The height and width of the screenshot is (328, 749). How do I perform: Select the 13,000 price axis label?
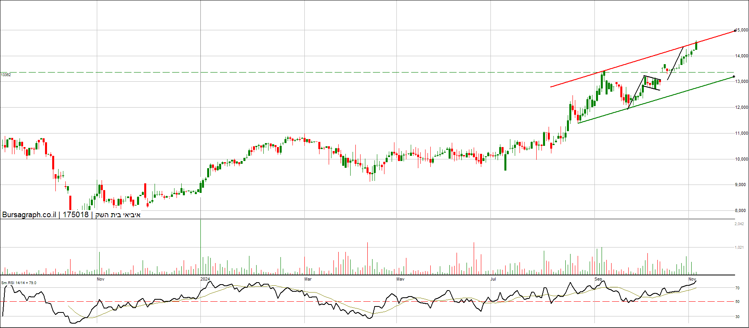[x=741, y=81]
